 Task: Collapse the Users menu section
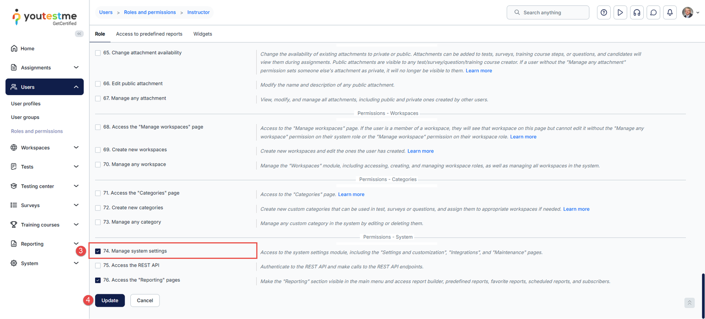76,87
